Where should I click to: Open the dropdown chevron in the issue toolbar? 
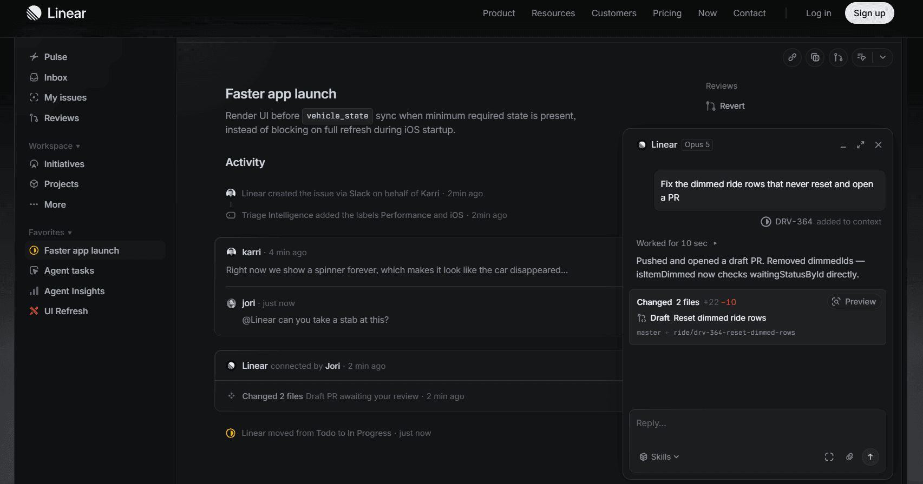pyautogui.click(x=883, y=57)
